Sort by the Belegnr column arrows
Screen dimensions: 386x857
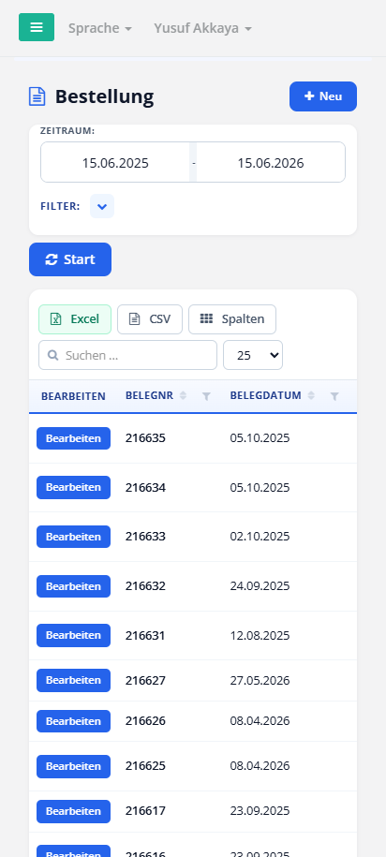coord(183,395)
